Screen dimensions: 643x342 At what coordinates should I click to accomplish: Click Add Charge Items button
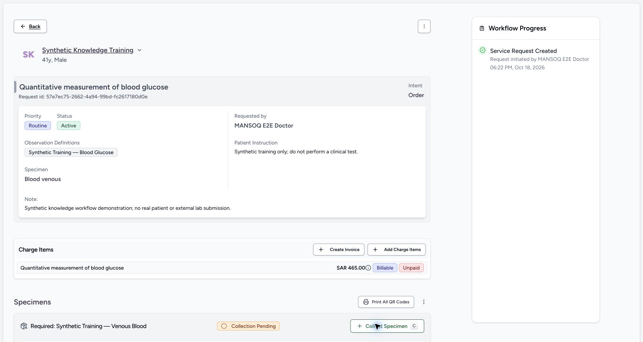point(396,250)
